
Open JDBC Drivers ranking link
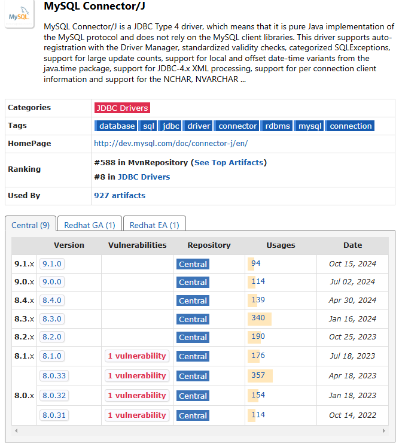coord(144,177)
